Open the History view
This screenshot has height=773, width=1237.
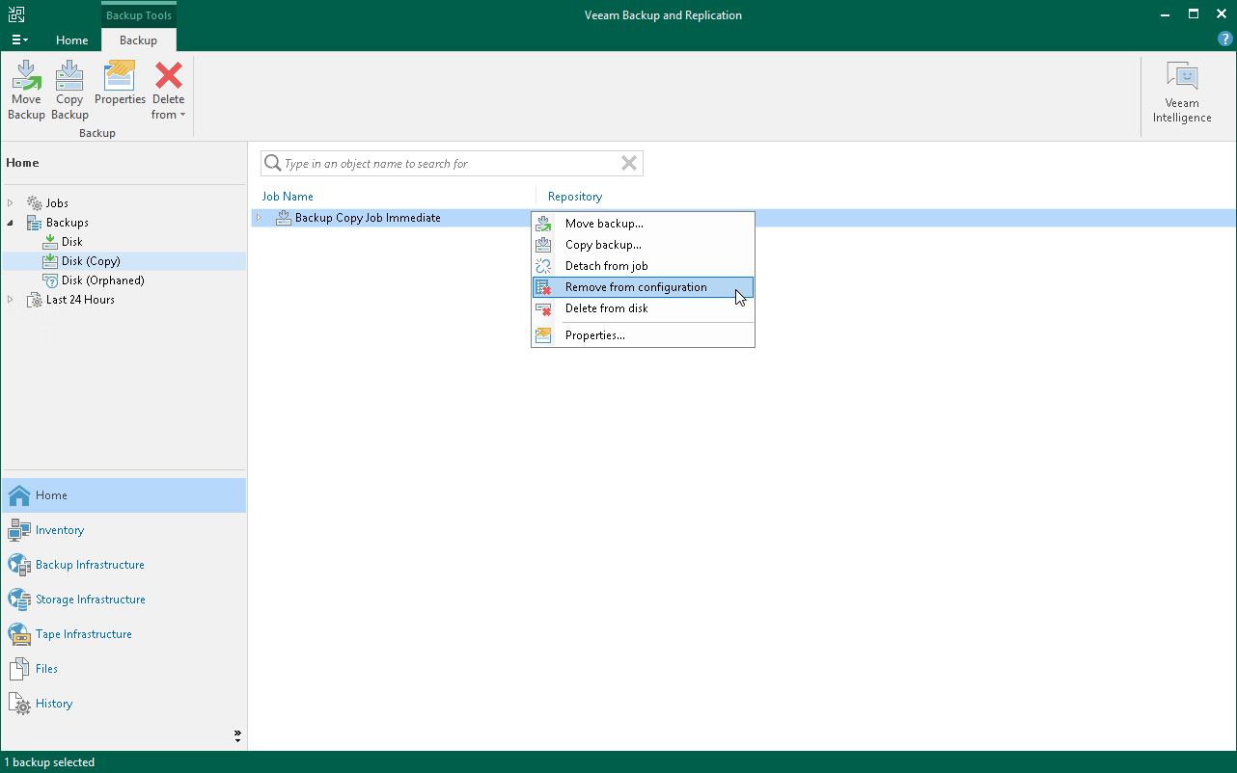pos(53,703)
